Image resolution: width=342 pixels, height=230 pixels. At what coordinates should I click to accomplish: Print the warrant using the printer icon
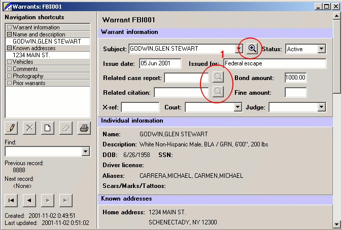[x=83, y=128]
